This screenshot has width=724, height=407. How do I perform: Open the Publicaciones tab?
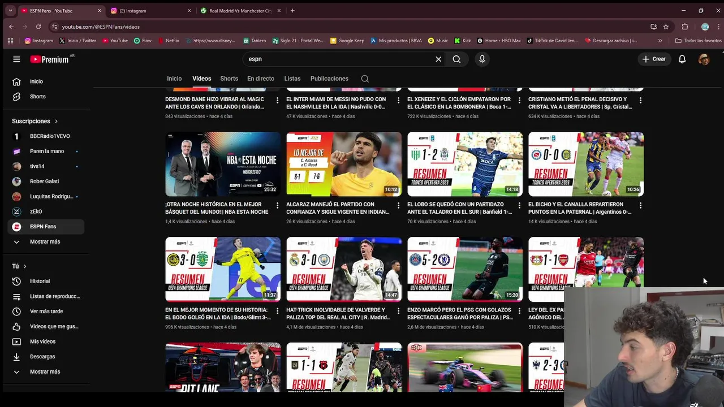[x=329, y=79]
